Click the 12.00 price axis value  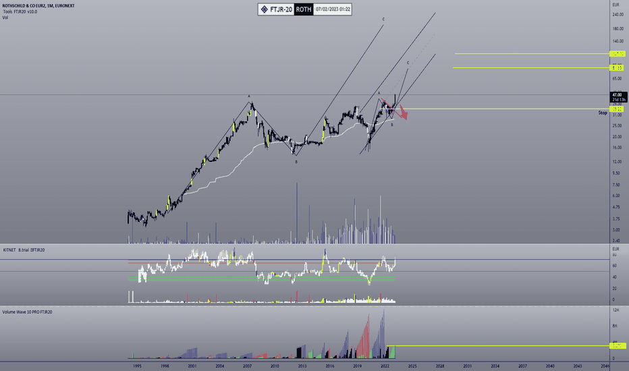click(x=618, y=162)
